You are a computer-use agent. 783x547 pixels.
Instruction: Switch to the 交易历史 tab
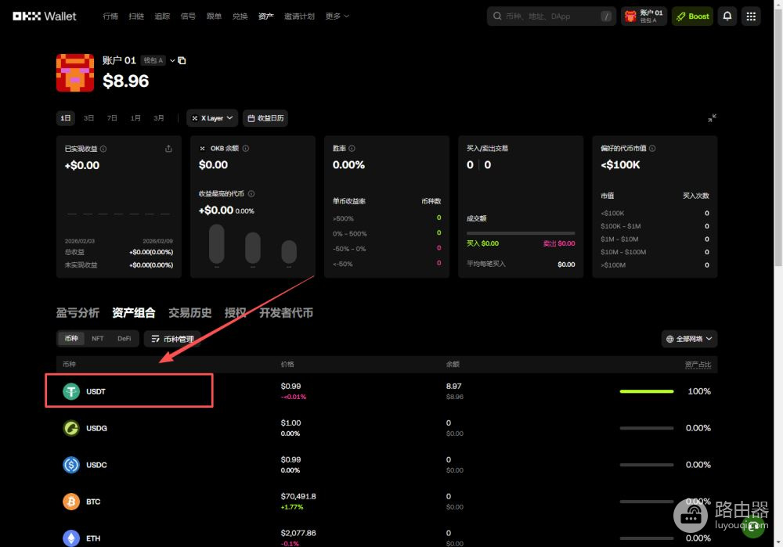point(190,313)
